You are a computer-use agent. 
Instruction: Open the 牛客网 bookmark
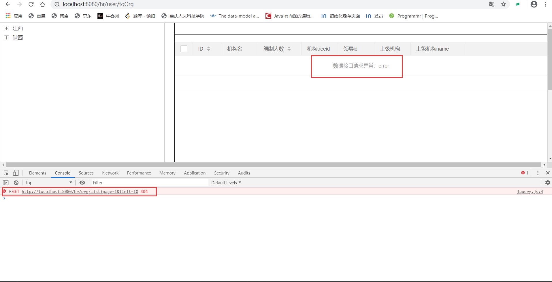(x=108, y=16)
